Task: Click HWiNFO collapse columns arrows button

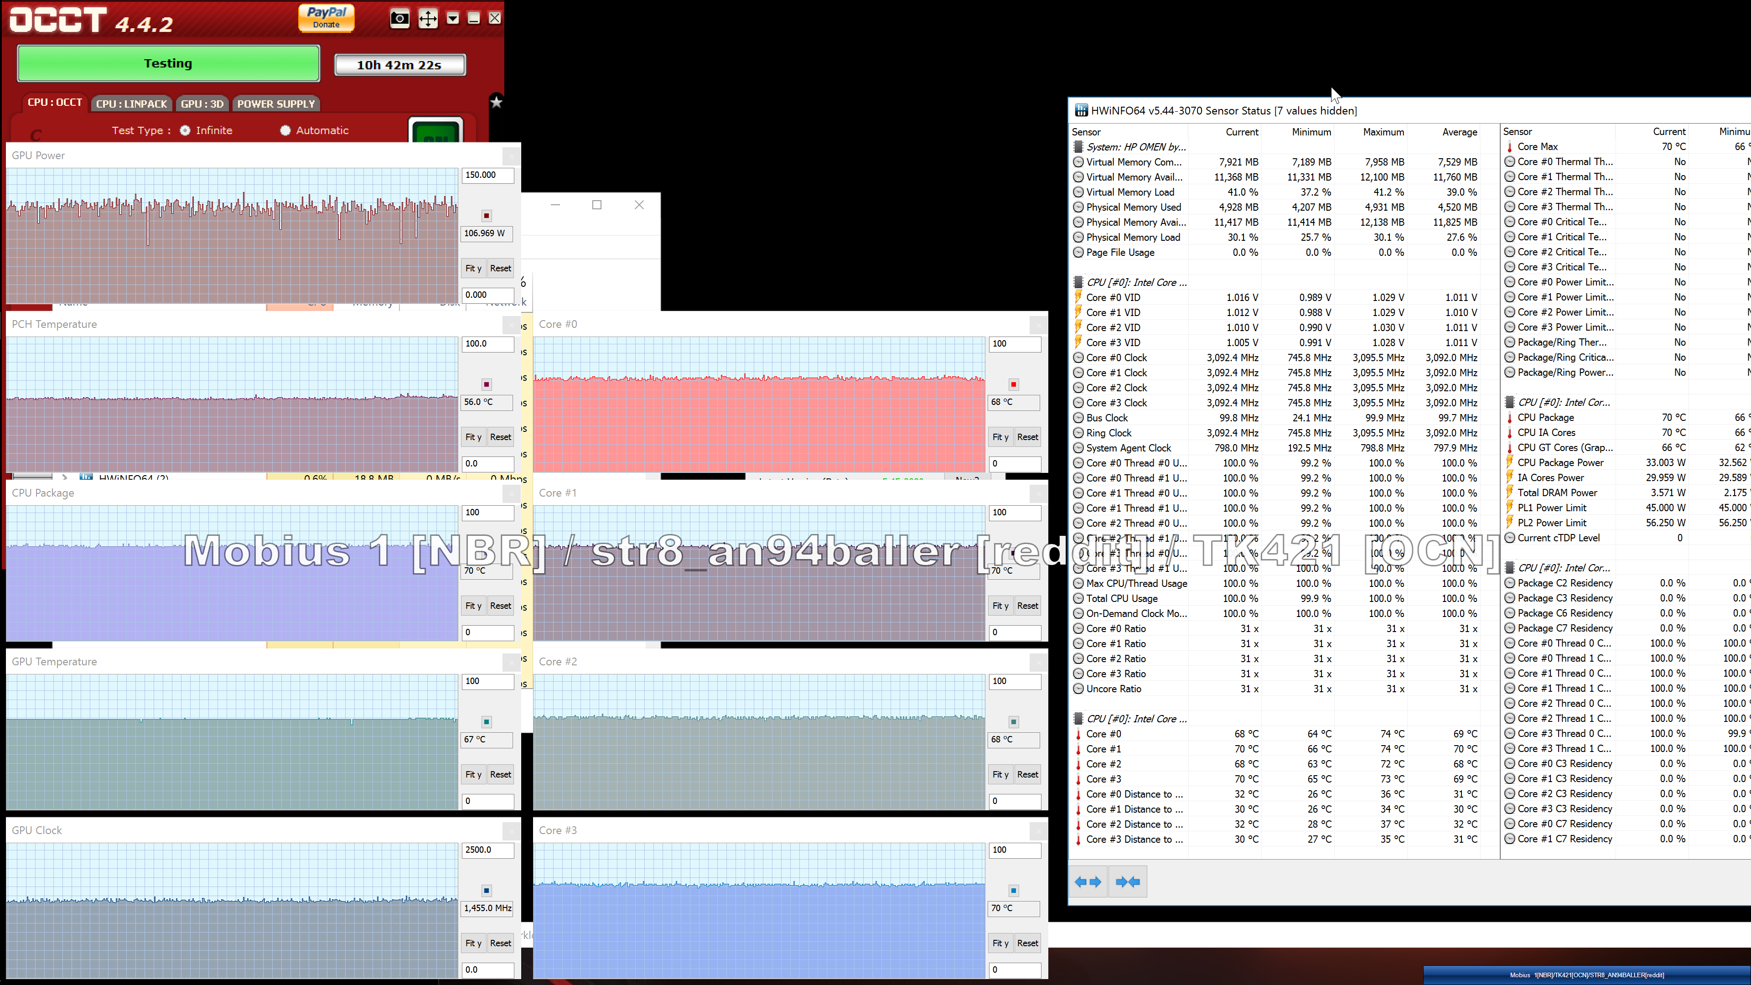Action: [x=1129, y=882]
